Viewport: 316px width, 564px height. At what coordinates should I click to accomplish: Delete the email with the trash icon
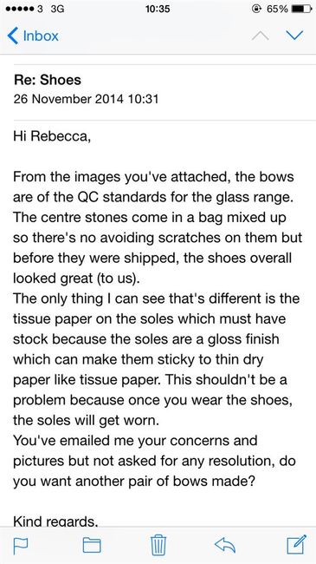click(158, 545)
